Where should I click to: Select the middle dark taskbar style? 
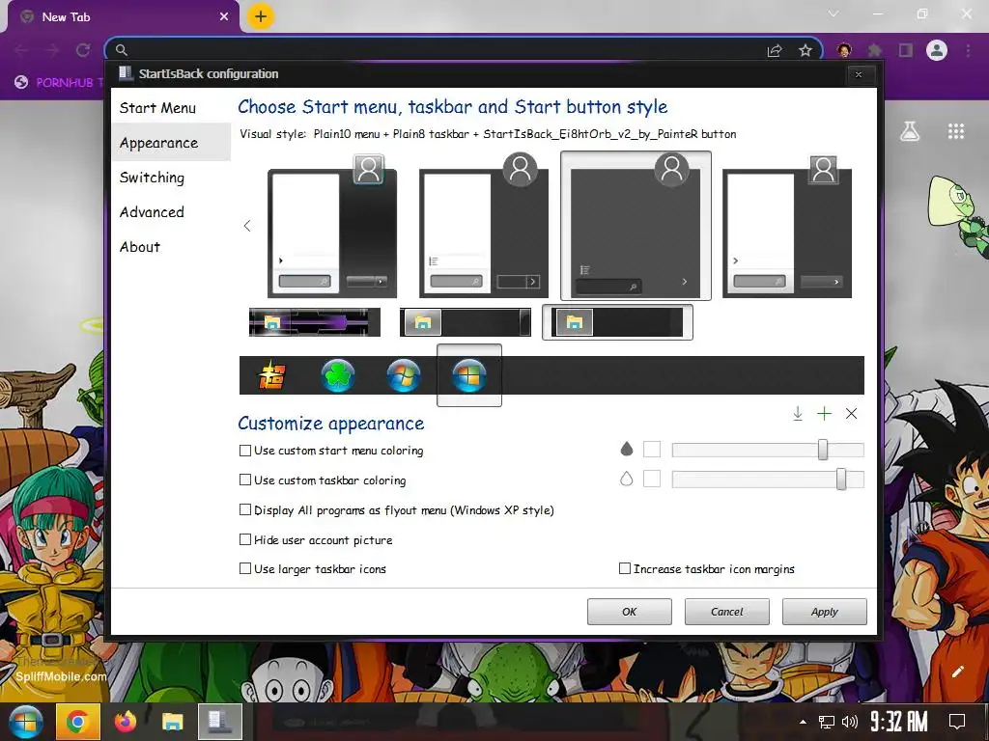point(466,322)
